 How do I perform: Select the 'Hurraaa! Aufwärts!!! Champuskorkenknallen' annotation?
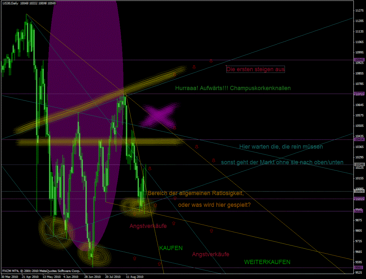pyautogui.click(x=233, y=88)
